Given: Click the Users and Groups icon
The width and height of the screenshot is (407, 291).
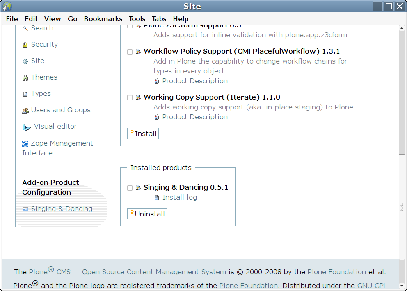Looking at the screenshot, I should click(x=25, y=111).
